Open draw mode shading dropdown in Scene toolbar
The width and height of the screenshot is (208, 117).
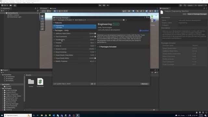point(124,11)
